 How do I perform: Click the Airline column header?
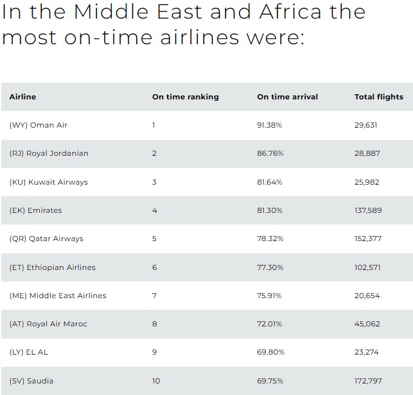pyautogui.click(x=22, y=97)
